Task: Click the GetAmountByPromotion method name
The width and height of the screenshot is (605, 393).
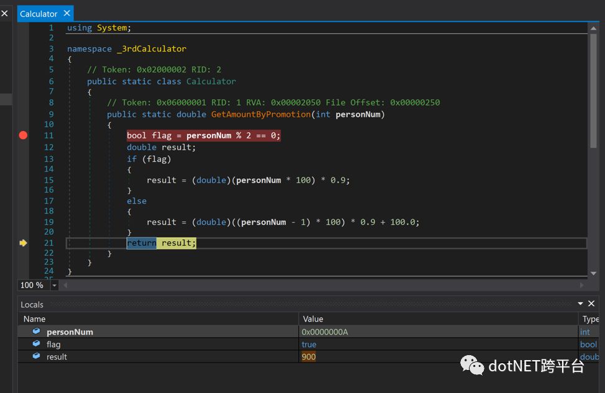Action: point(261,114)
